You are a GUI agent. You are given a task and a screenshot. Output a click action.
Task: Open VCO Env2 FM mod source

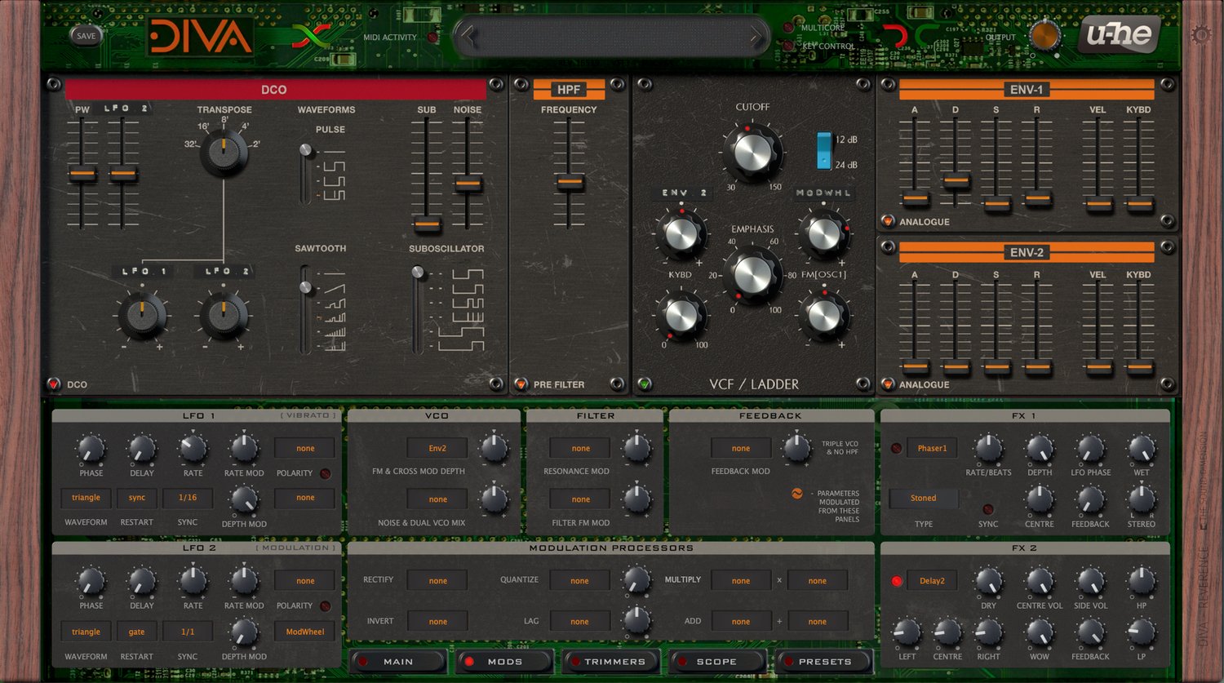click(x=437, y=448)
